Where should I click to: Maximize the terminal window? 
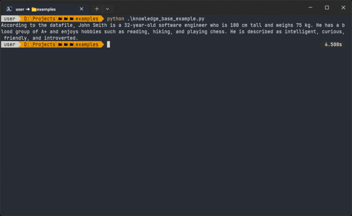327,8
